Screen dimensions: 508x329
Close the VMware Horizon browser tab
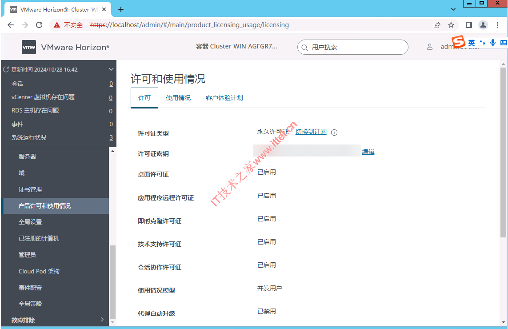(104, 9)
